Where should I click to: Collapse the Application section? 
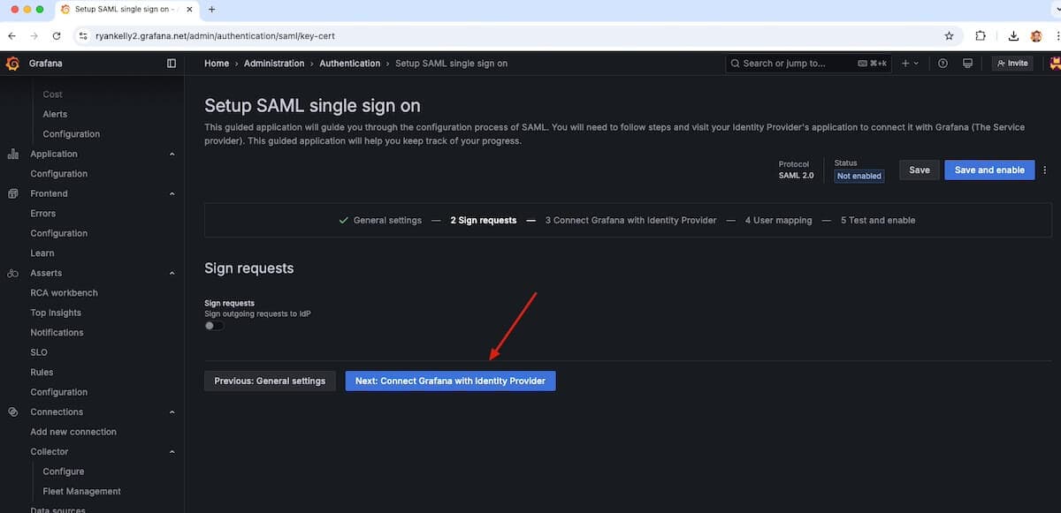(172, 153)
